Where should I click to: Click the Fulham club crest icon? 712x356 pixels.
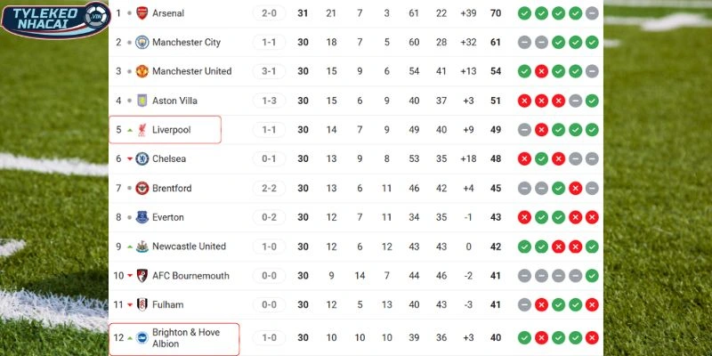[142, 304]
